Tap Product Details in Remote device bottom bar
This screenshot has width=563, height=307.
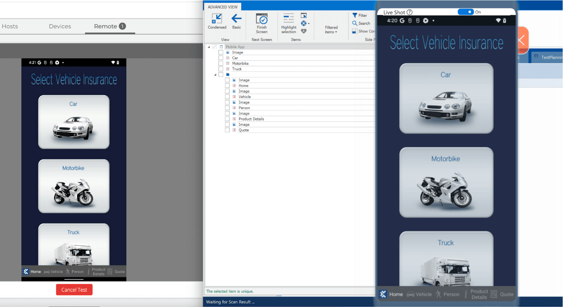click(96, 271)
